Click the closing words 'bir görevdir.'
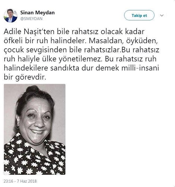The width and height of the screenshot is (175, 187). coord(25,77)
